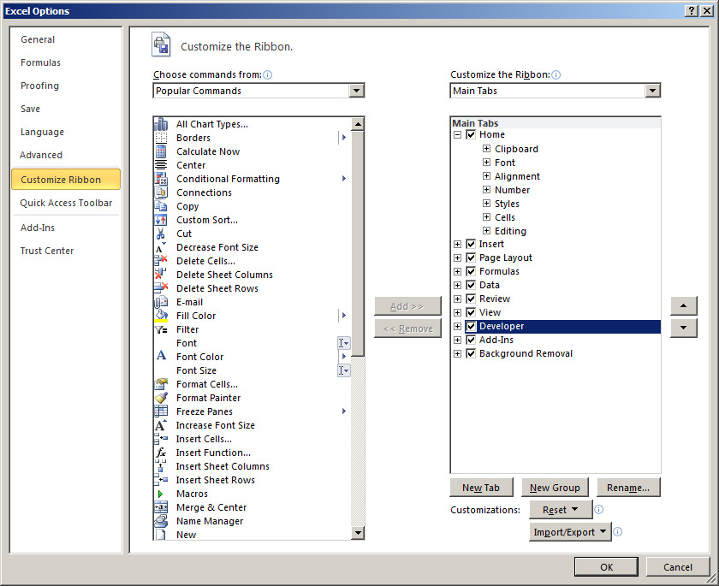Expand the Clipboard group

click(x=486, y=149)
